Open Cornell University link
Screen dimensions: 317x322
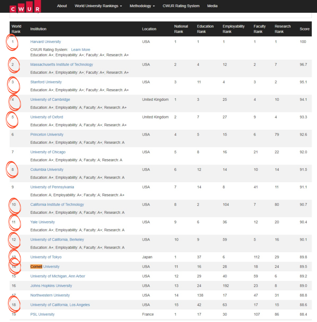[45, 267]
